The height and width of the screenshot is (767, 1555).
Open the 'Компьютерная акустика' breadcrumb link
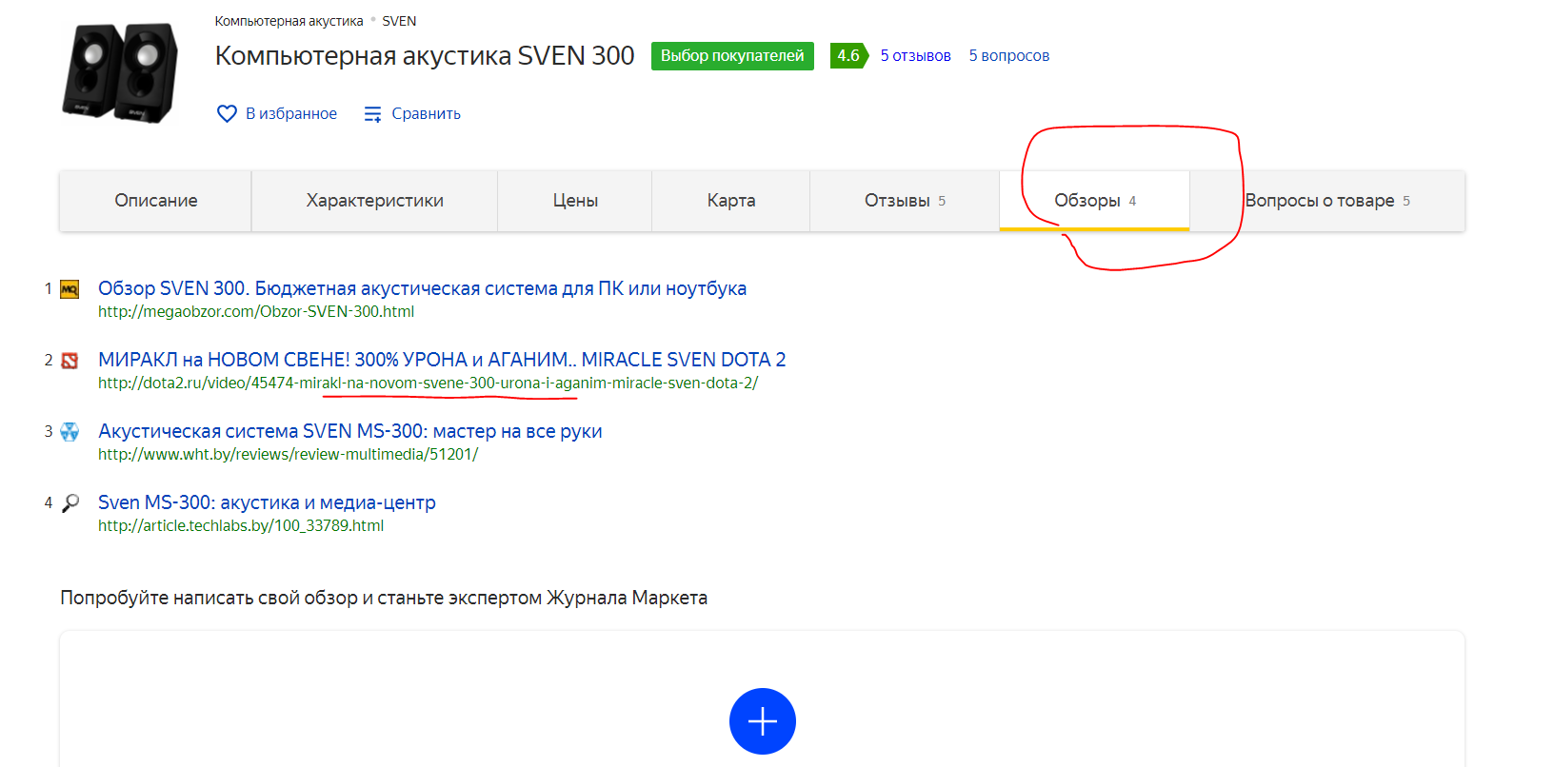pos(289,21)
